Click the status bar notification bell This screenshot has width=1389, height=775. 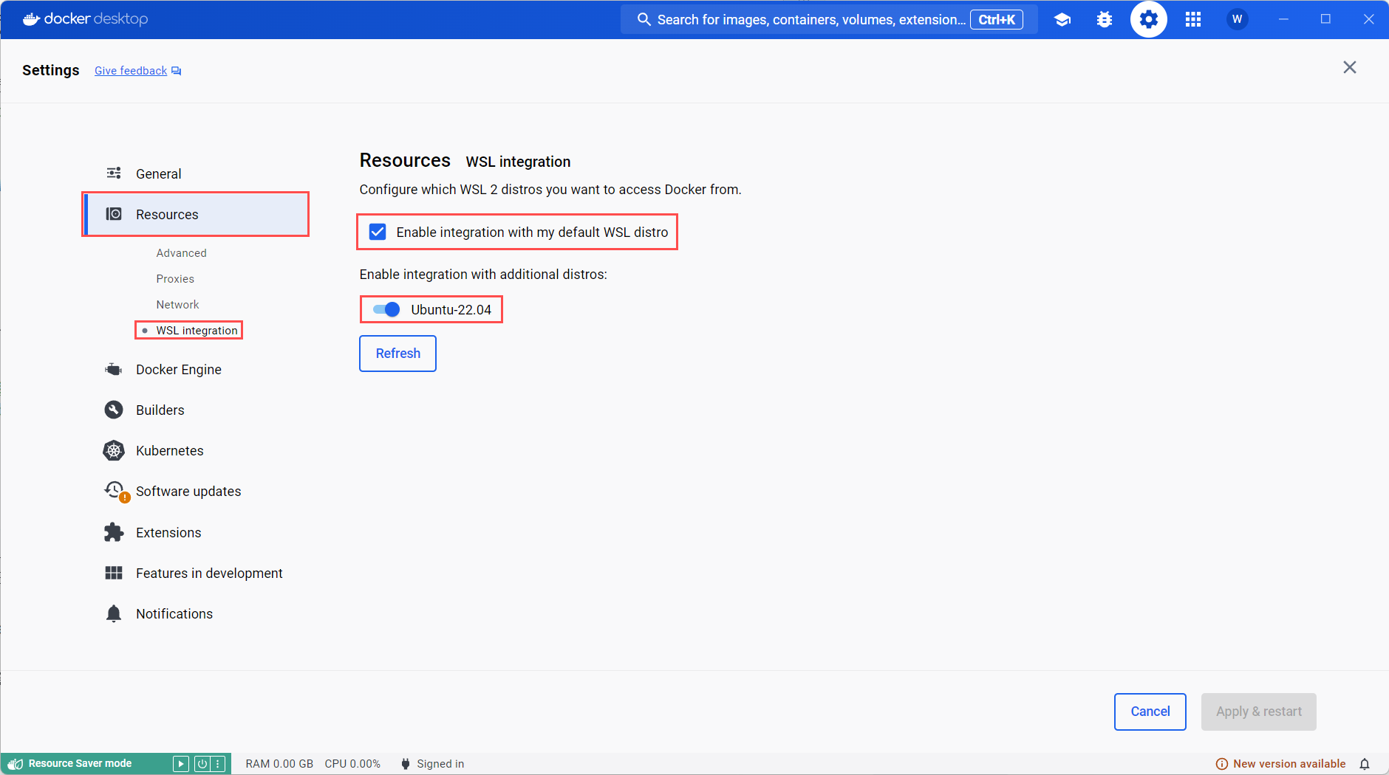[1365, 764]
